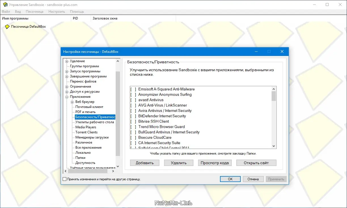Screen dimensions: 347x208
Task: Select Утилиты рабочего стола tree item
Action: point(95,122)
